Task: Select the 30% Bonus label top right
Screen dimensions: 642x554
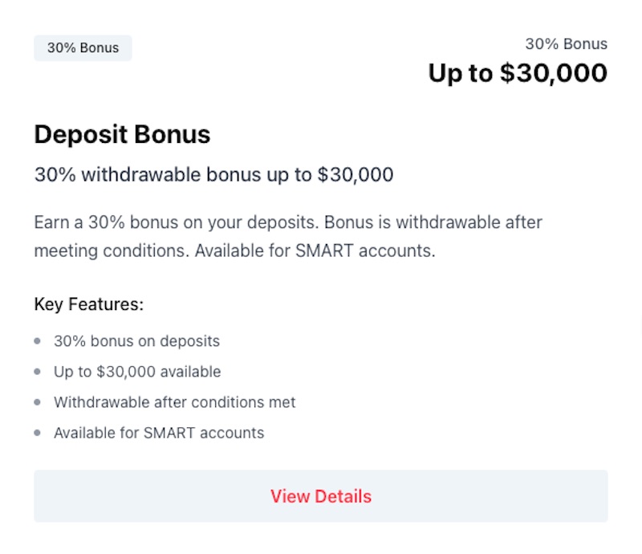Action: [x=567, y=44]
